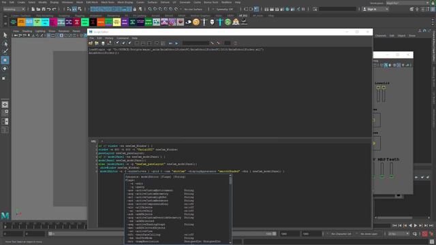Open main Windows menu
This screenshot has height=245, width=436.
(x=67, y=2)
